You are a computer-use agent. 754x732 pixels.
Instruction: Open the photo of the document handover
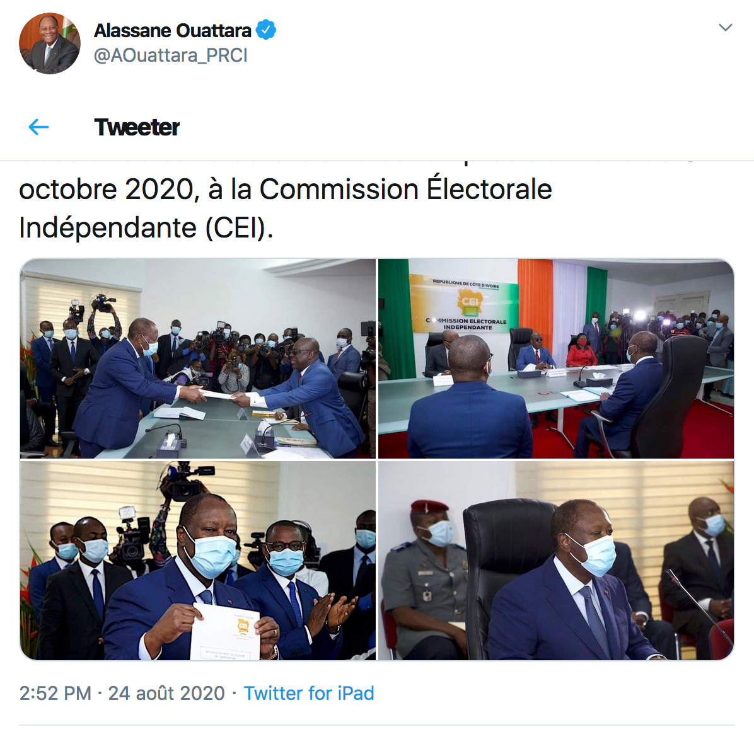(197, 358)
